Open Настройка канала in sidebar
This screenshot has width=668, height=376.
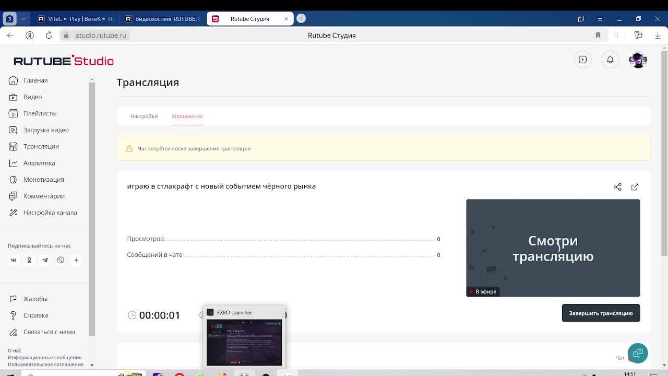point(50,213)
